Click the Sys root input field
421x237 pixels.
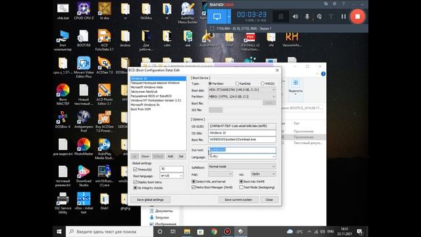[242, 150]
